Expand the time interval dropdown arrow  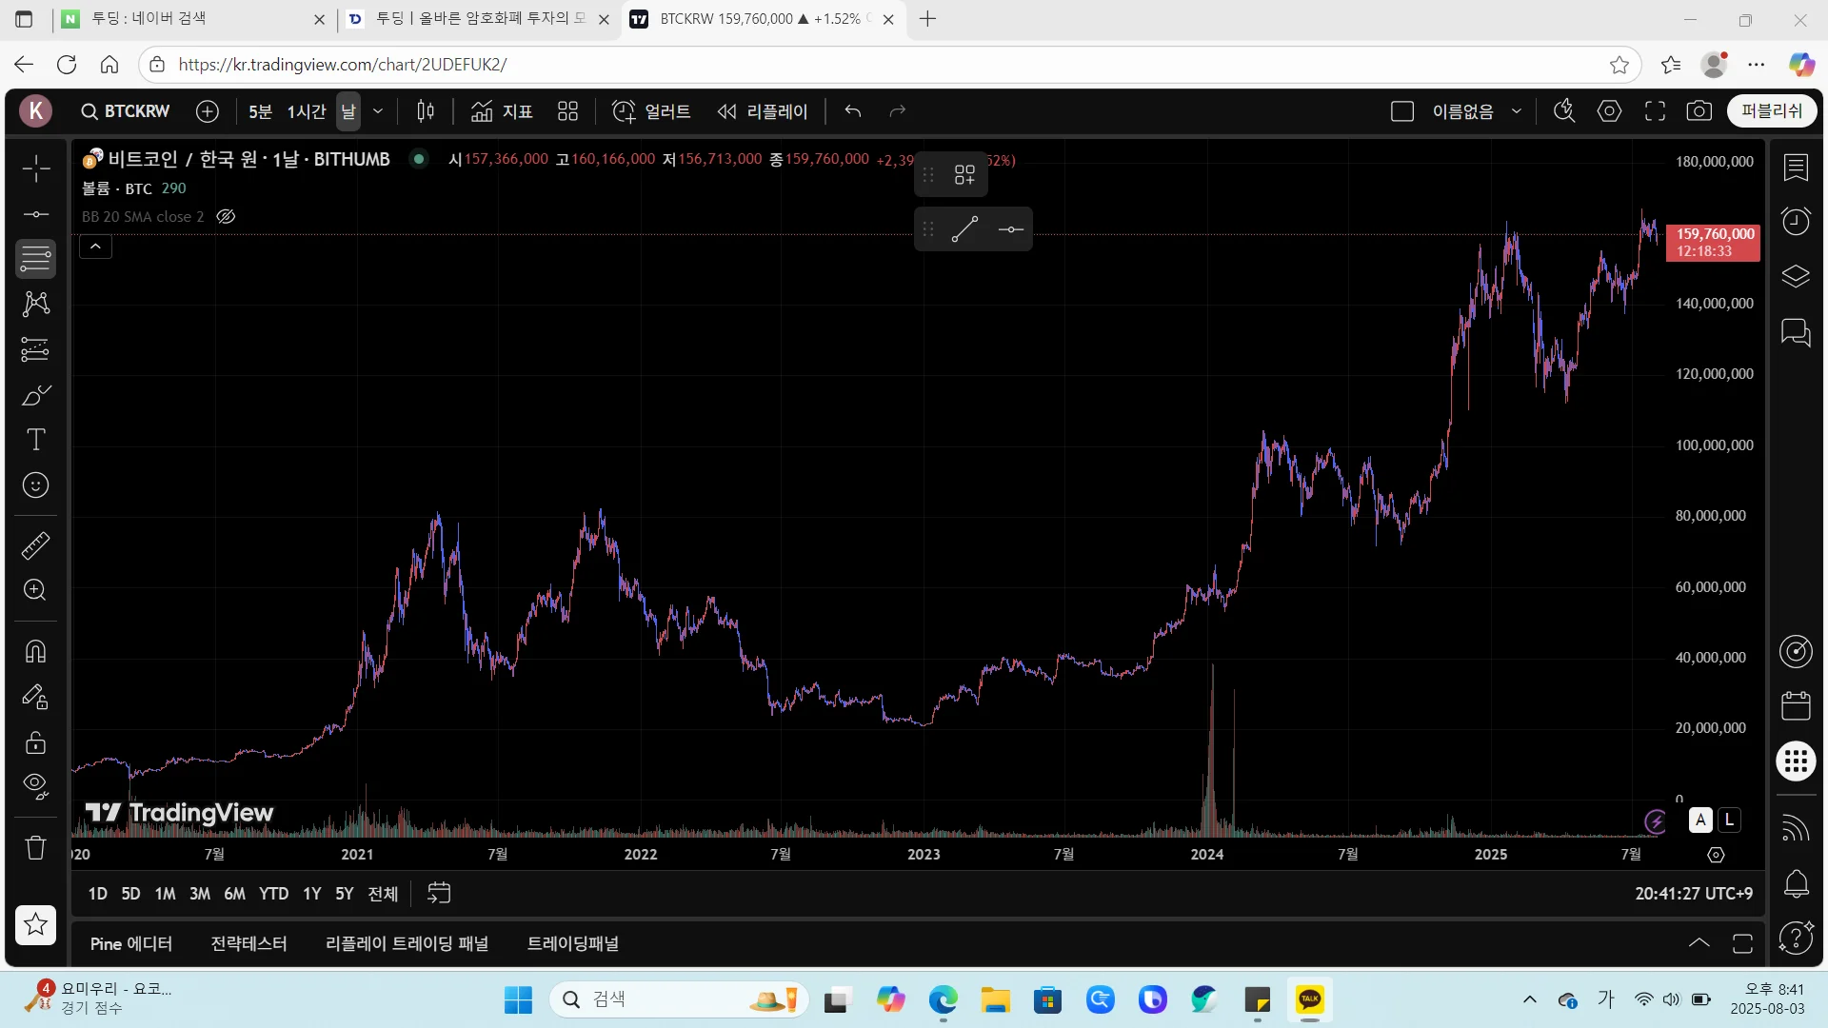click(378, 111)
